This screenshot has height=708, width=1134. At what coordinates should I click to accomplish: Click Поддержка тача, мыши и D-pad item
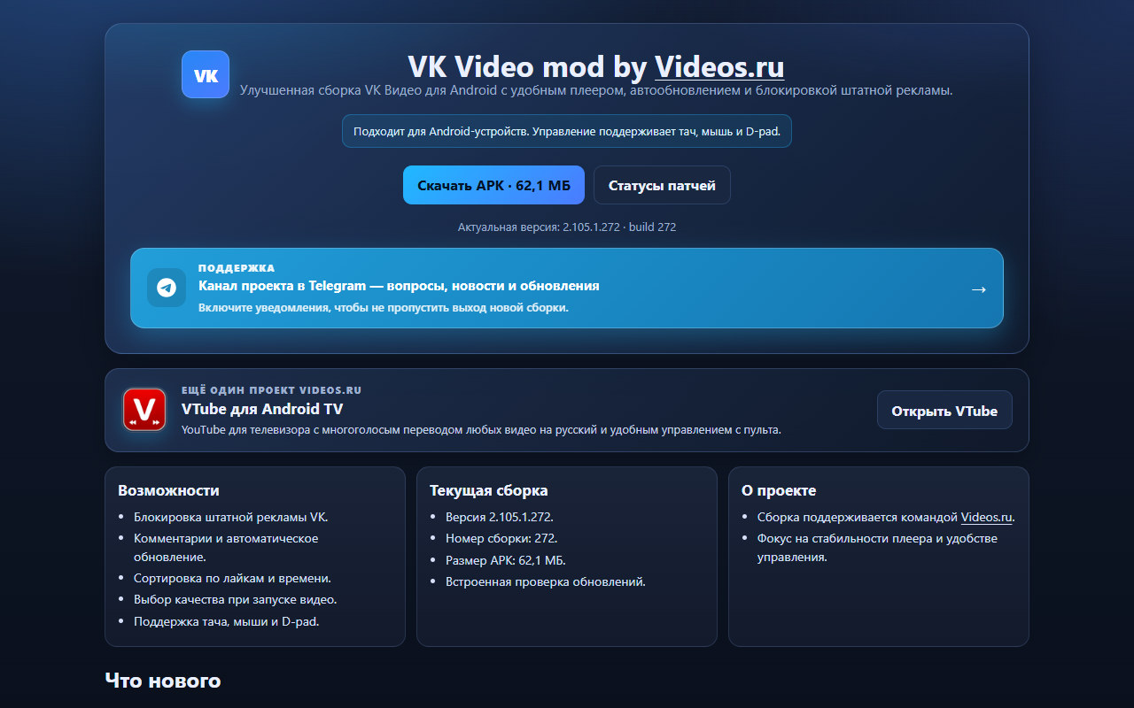(x=226, y=621)
